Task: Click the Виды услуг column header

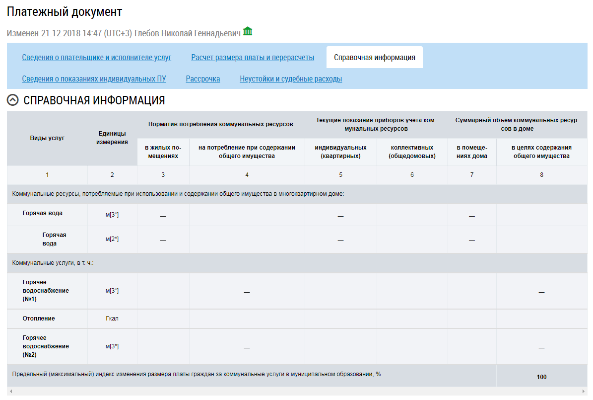Action: click(47, 138)
